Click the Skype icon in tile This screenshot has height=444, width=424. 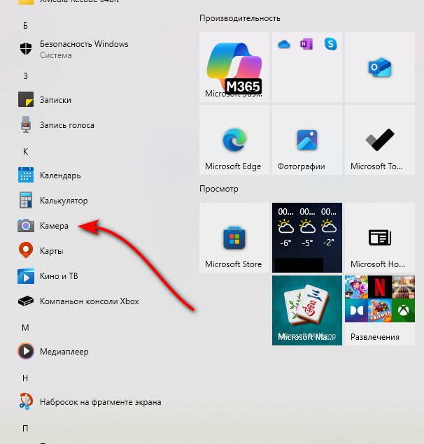[330, 44]
